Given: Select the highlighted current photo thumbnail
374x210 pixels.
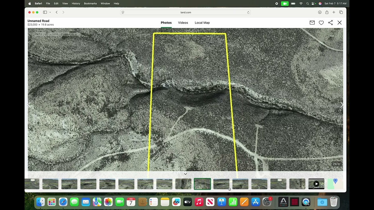Looking at the screenshot, I should [202, 184].
